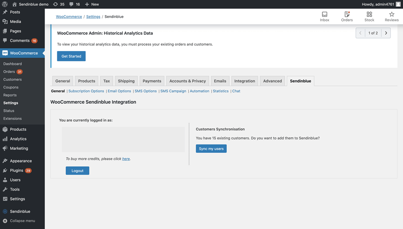Open comments bubble icon showing 16
The height and width of the screenshot is (229, 403).
click(71, 4)
